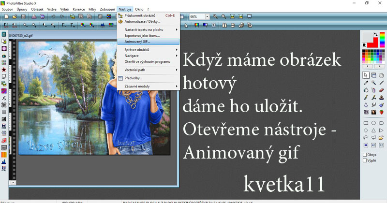Select the Paint bucket fill tool
The width and height of the screenshot is (387, 203).
pyautogui.click(x=366, y=90)
